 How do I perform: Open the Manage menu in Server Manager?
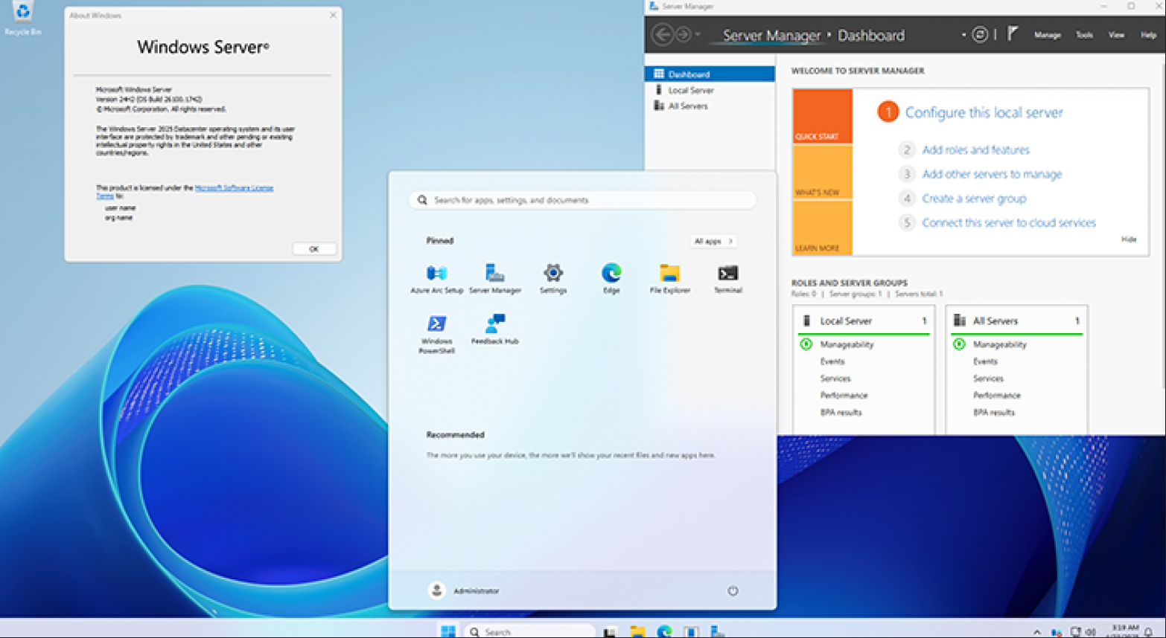(x=1047, y=35)
